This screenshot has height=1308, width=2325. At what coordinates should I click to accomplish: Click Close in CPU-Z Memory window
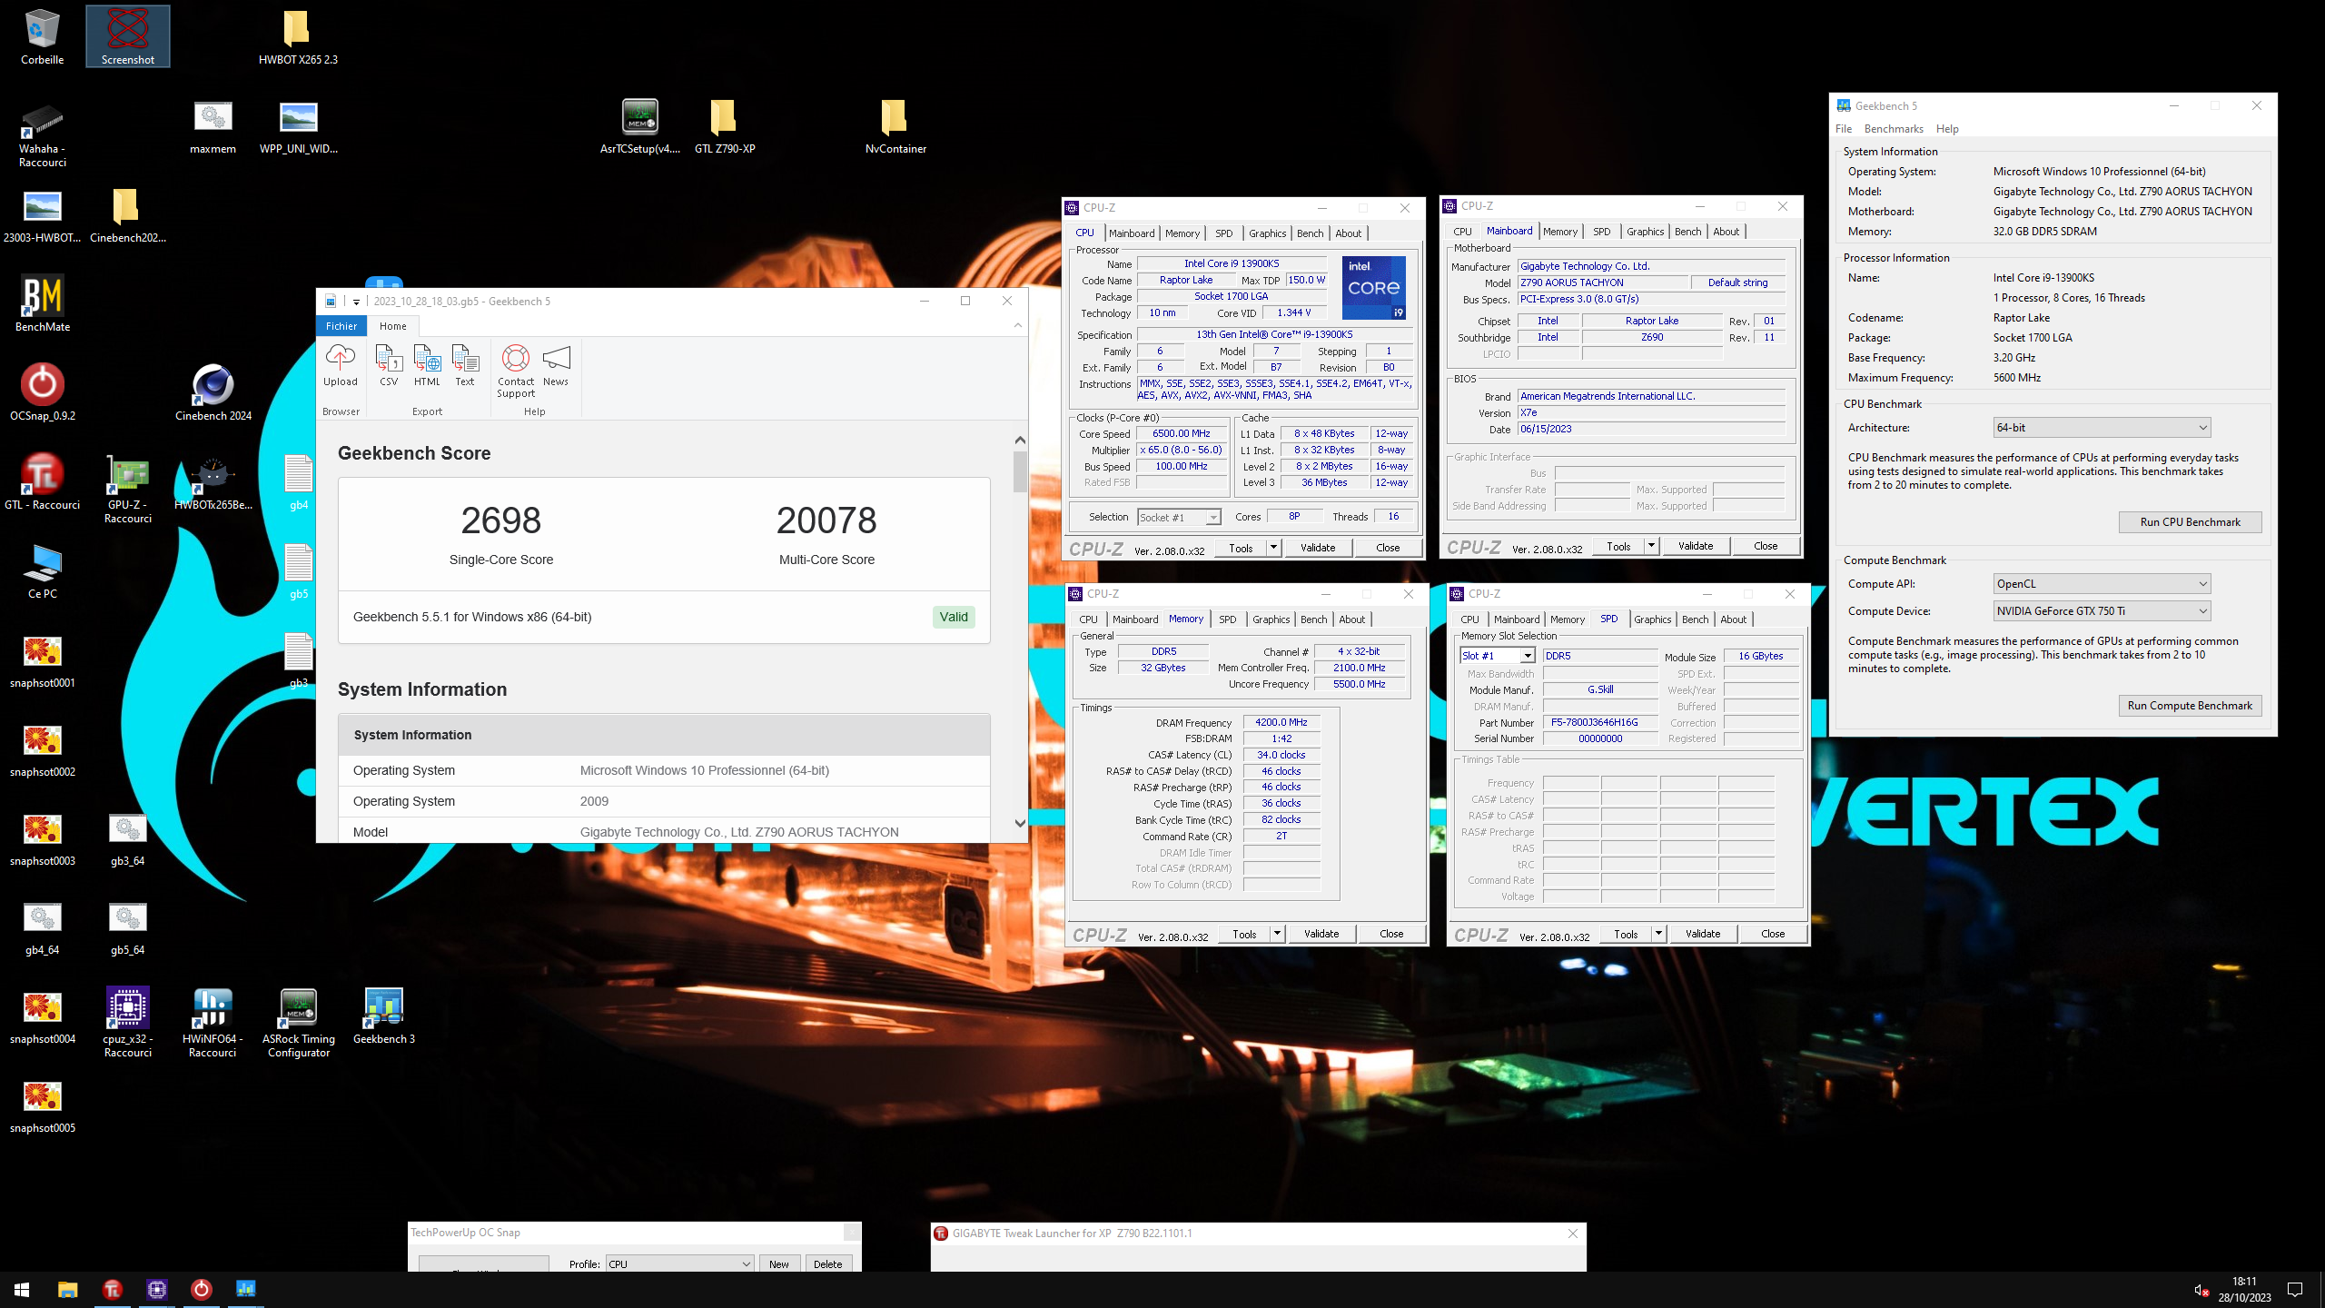[1391, 934]
